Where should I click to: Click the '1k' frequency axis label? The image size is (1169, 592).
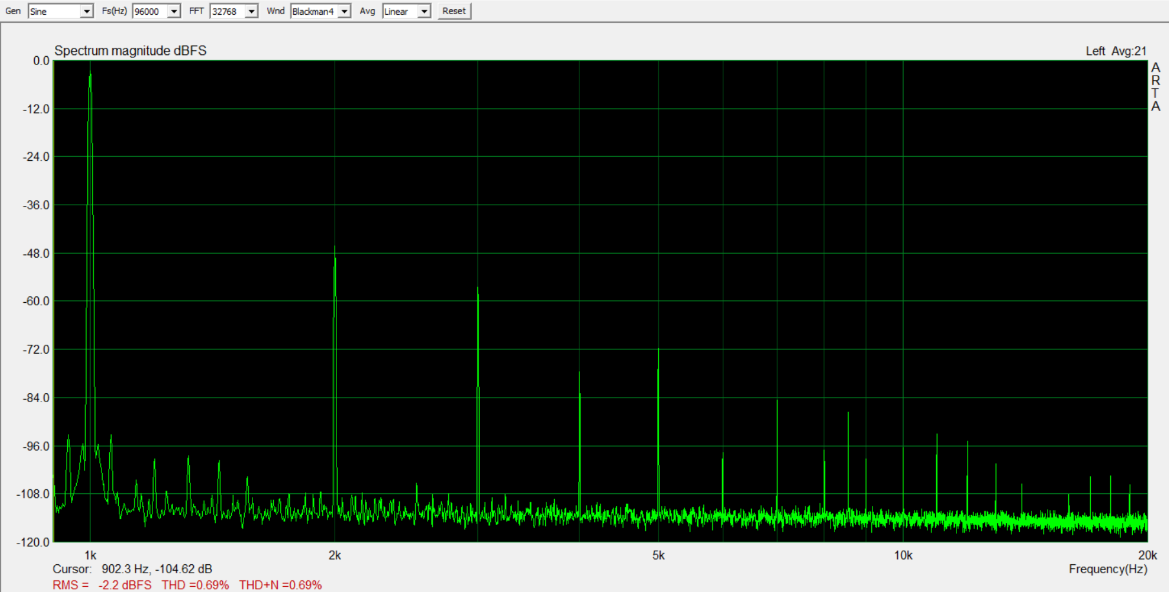tap(90, 555)
